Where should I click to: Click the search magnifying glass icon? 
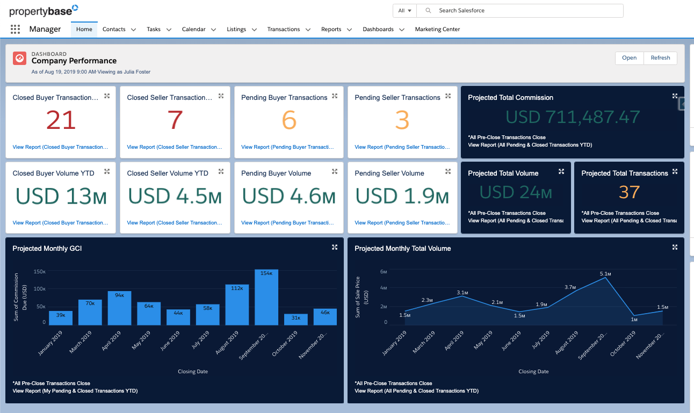tap(428, 10)
